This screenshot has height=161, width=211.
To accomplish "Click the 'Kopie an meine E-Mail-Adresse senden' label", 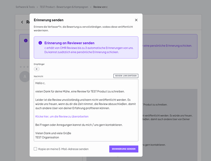I will pyautogui.click(x=63, y=149).
